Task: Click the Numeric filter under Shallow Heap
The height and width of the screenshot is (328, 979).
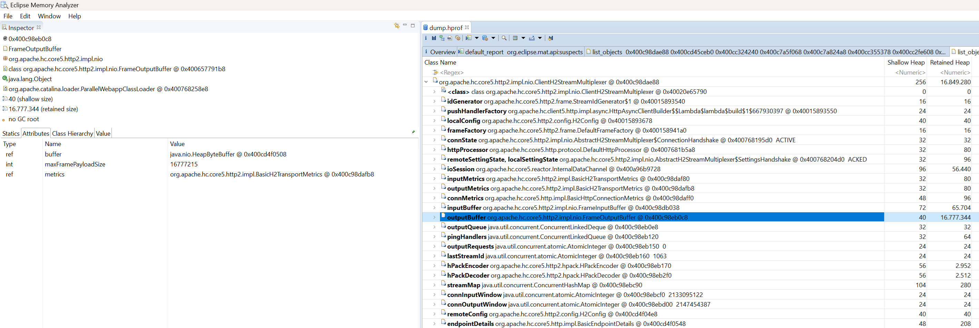Action: pos(910,72)
